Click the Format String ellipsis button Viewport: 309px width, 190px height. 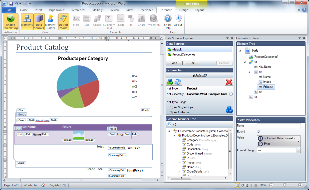pyautogui.click(x=299, y=150)
